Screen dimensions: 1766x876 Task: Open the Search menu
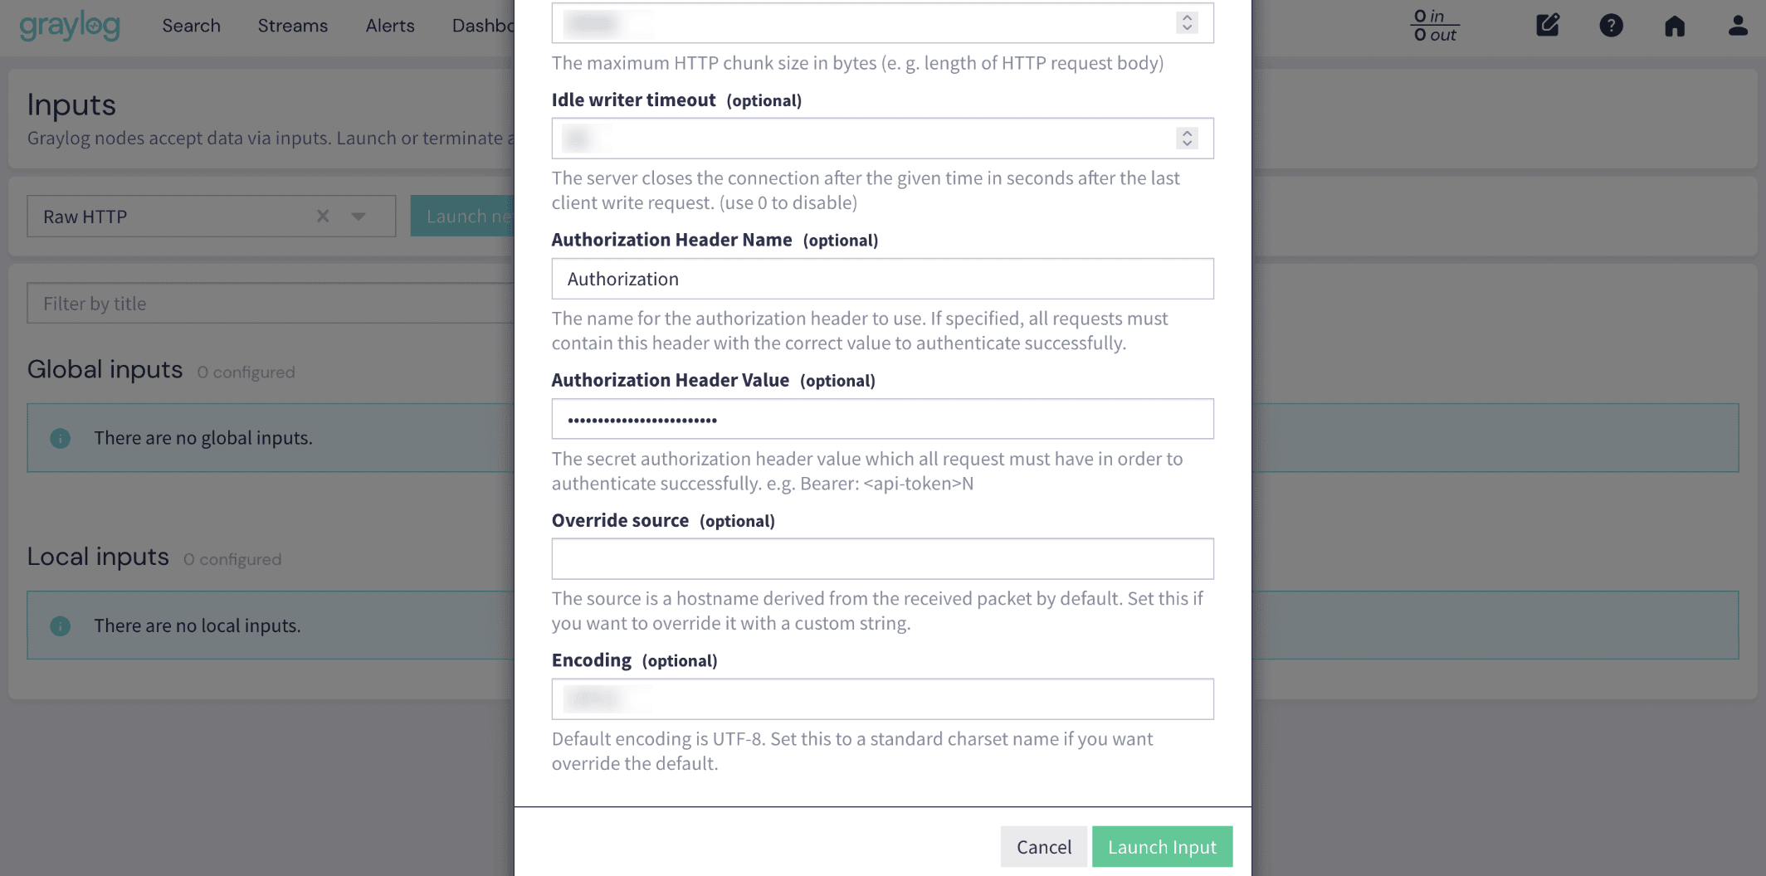pos(191,26)
